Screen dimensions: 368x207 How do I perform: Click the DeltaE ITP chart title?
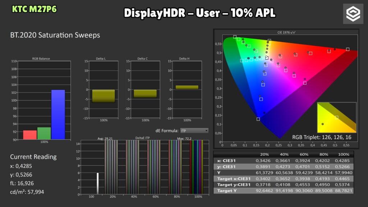142,138
